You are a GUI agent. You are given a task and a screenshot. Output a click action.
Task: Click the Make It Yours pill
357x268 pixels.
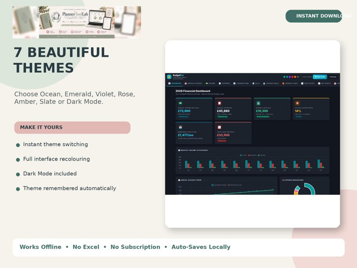pyautogui.click(x=72, y=128)
